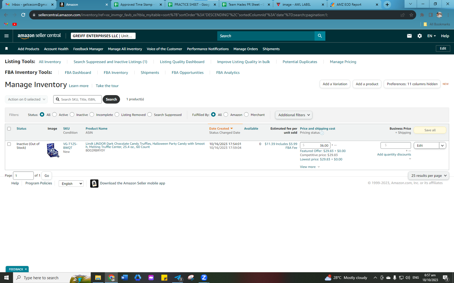Open the Chrome profile avatar
The width and height of the screenshot is (454, 283).
coord(439,15)
